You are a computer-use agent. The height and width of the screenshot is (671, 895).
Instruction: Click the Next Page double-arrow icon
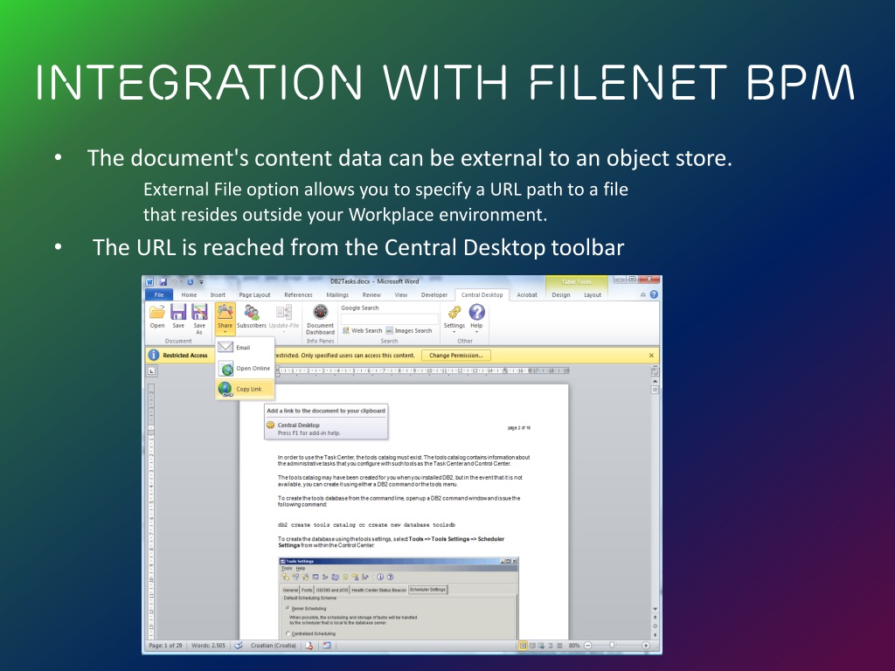pos(655,634)
